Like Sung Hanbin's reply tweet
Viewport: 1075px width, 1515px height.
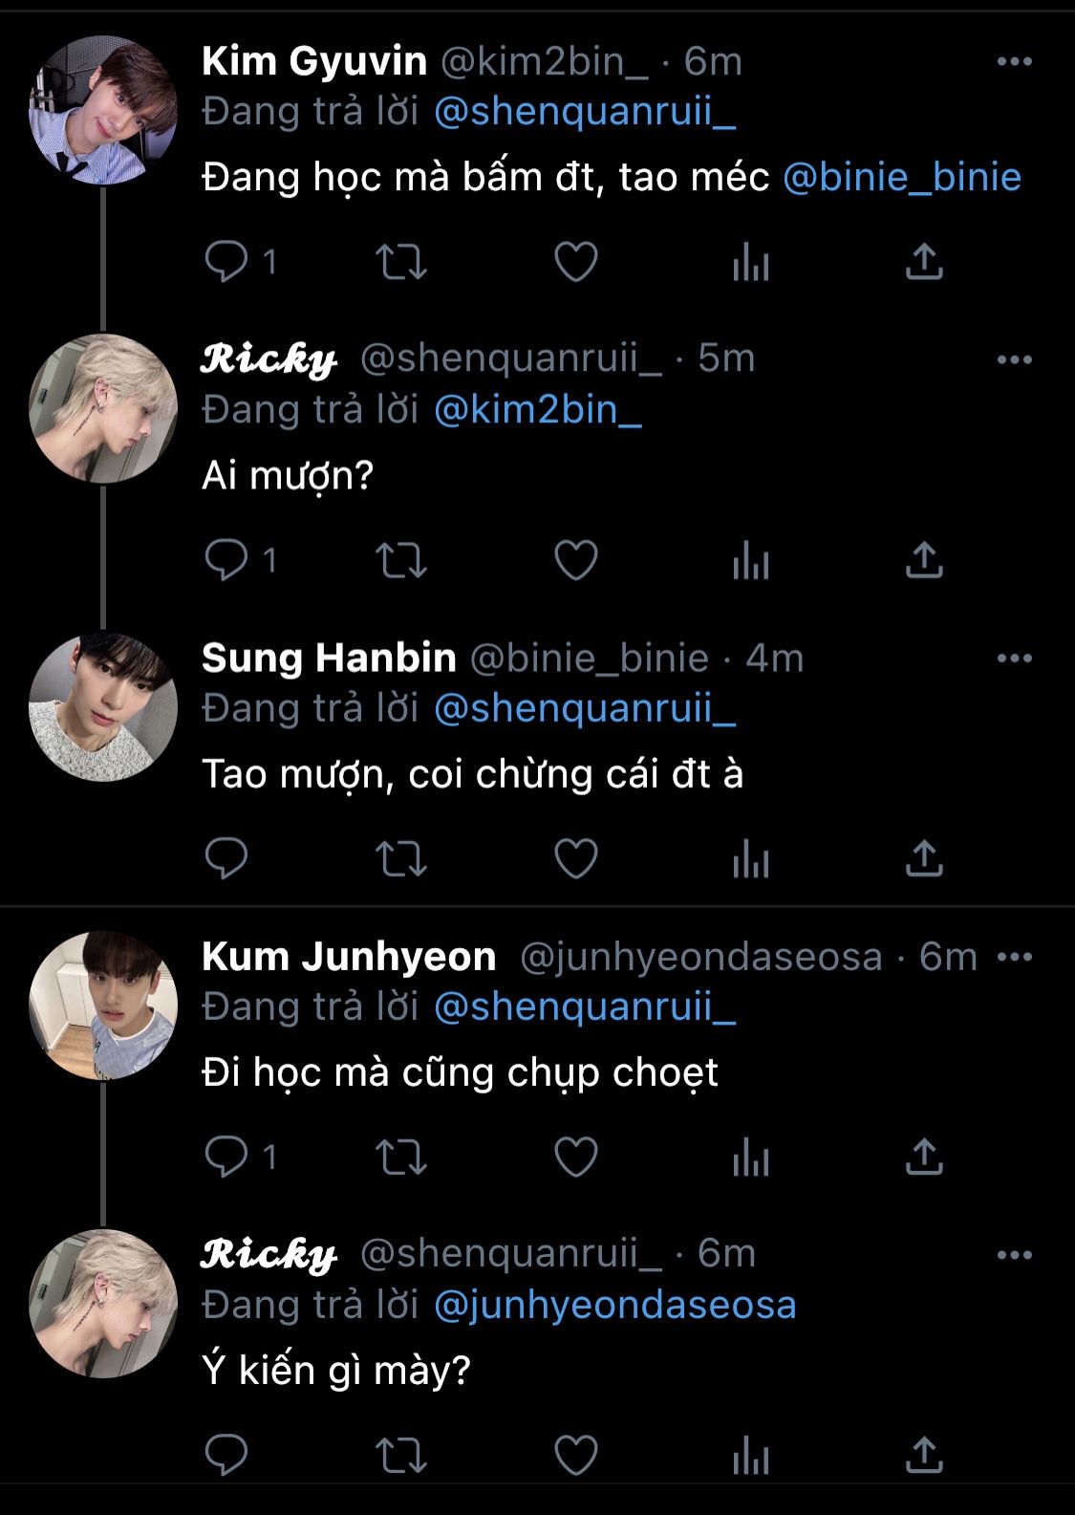tap(576, 857)
